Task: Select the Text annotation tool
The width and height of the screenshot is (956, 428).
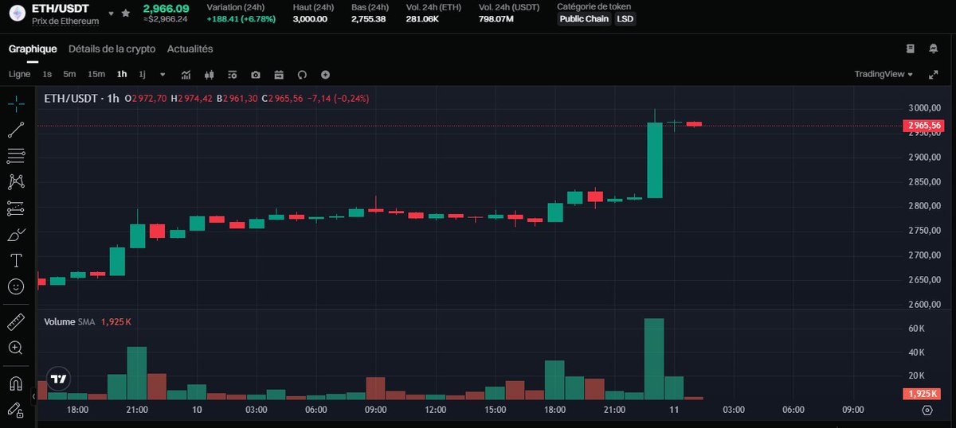Action: [x=16, y=260]
